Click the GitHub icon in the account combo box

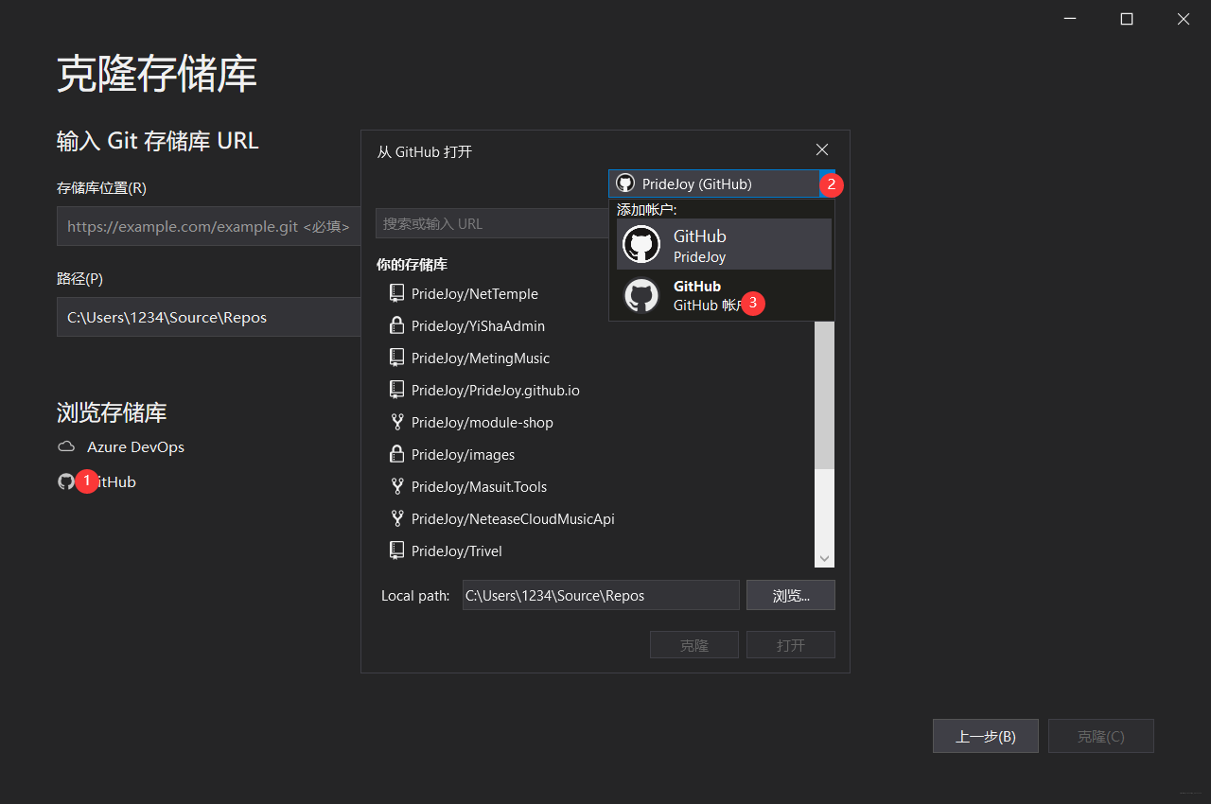click(624, 184)
